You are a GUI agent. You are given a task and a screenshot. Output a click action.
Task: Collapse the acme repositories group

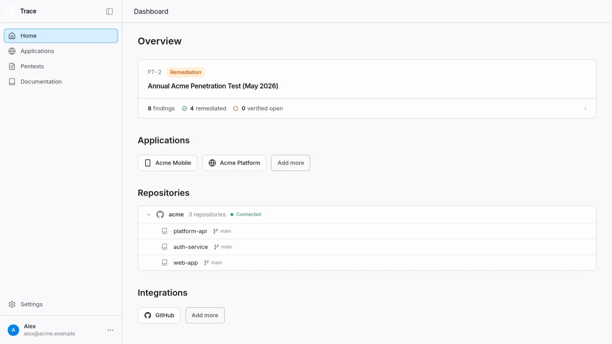149,214
